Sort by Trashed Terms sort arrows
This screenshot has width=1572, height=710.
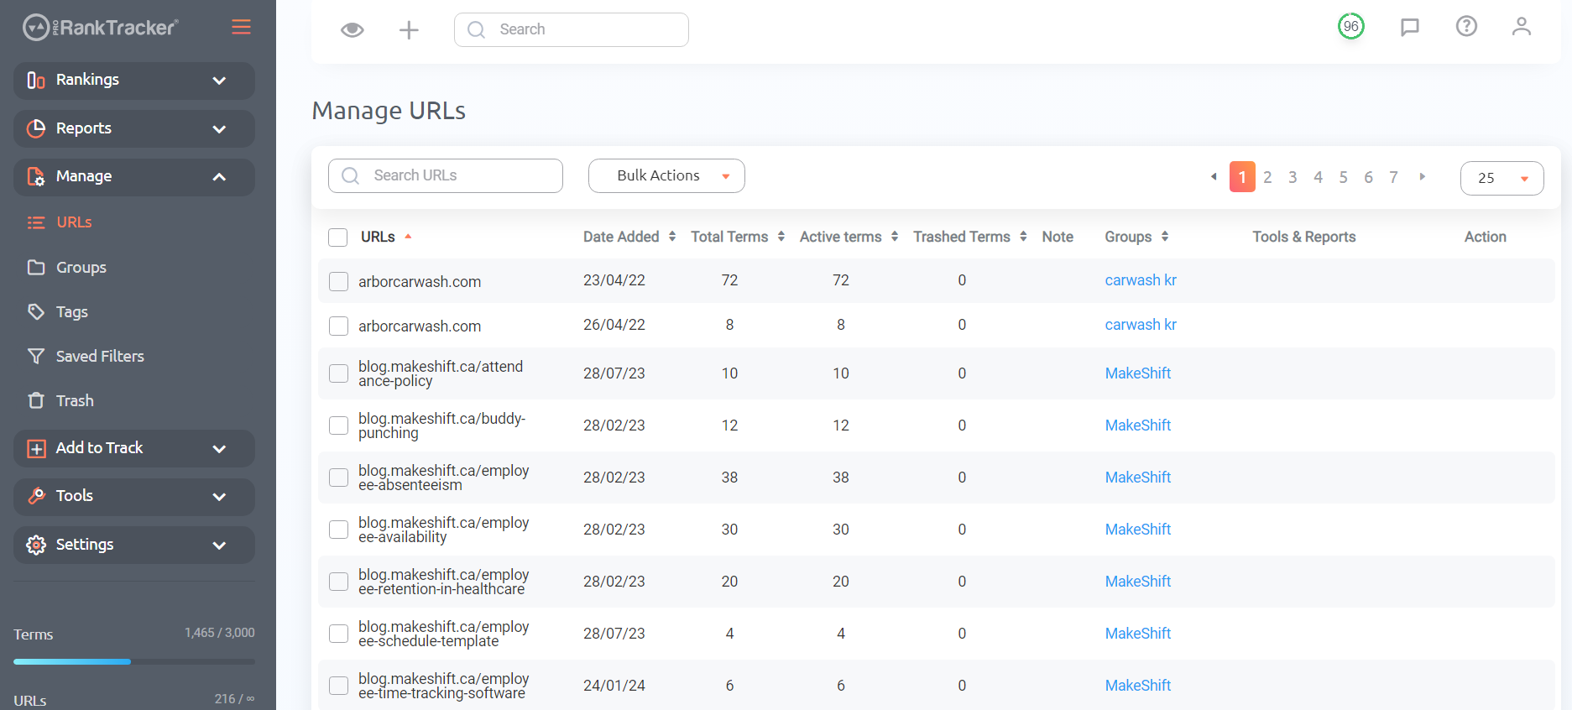(1023, 237)
